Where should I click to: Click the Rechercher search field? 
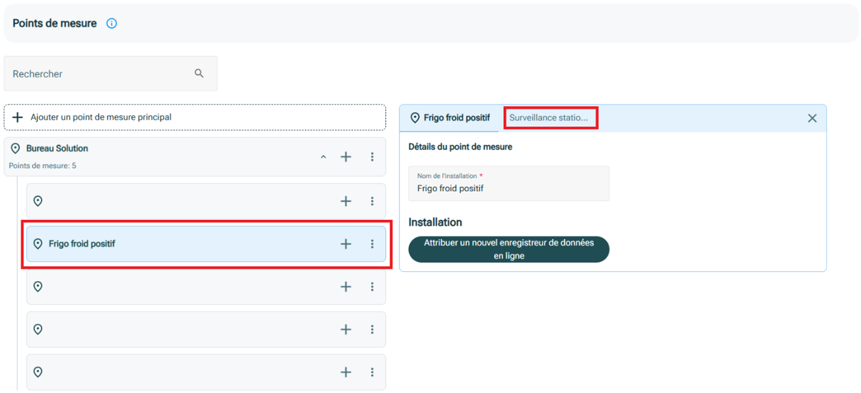click(99, 74)
